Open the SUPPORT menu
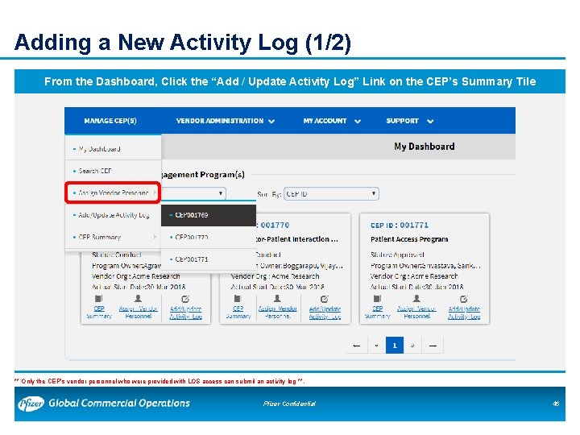 click(402, 121)
